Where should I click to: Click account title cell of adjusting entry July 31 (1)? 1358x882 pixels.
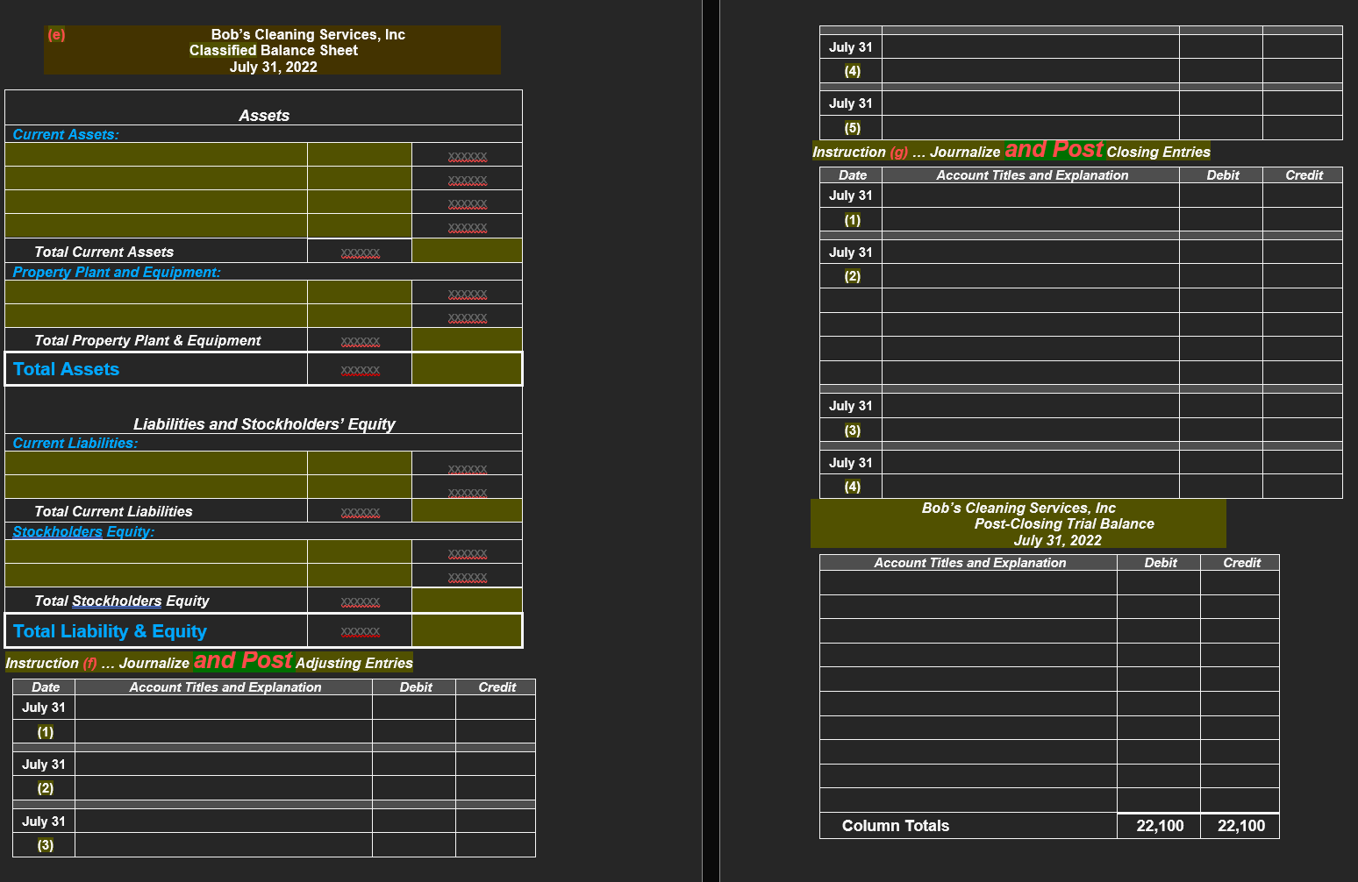tap(224, 708)
